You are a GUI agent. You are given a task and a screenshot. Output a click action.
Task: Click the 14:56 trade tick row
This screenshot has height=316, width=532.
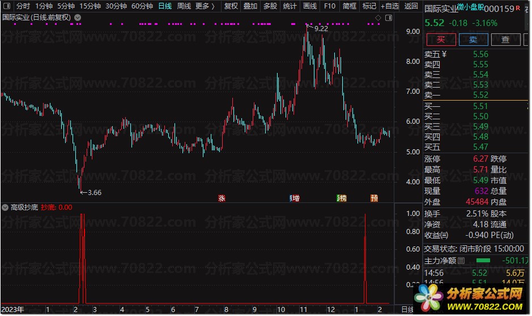(475, 272)
